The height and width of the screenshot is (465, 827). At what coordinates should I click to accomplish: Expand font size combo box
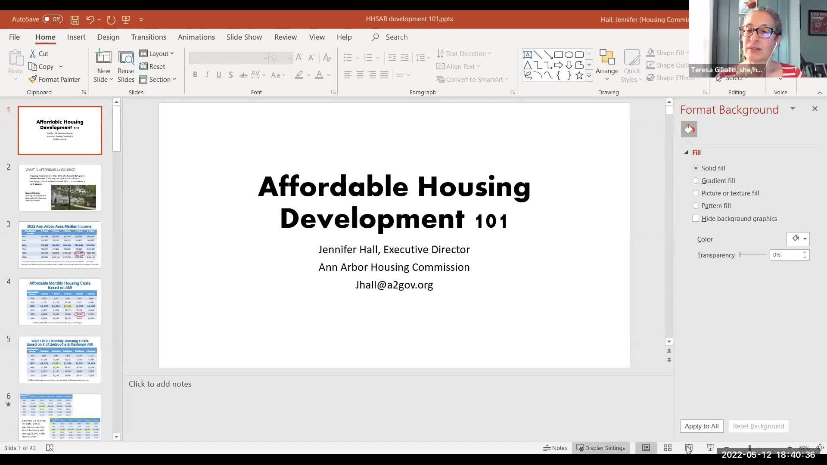290,58
